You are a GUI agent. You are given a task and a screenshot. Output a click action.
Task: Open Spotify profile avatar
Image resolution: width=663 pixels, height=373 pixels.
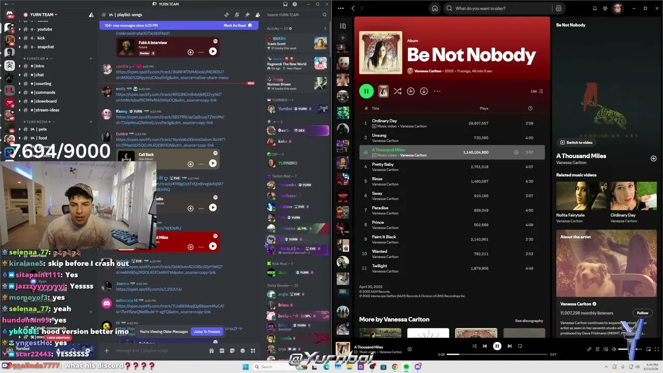tap(617, 8)
